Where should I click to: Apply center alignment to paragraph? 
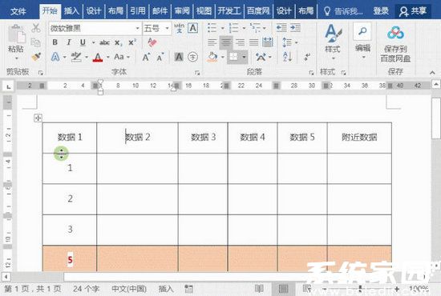pyautogui.click(x=226, y=42)
